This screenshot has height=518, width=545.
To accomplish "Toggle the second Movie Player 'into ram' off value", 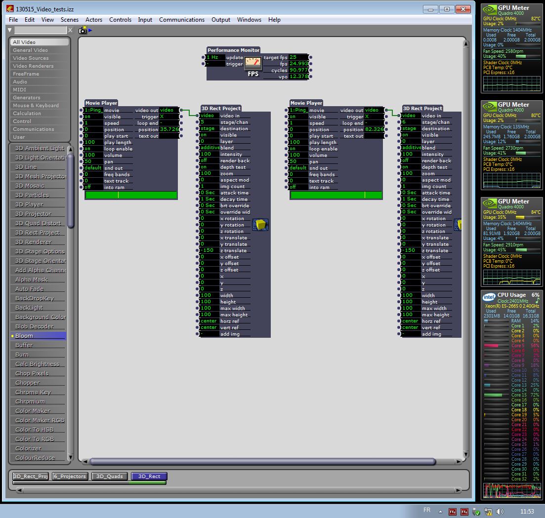I will point(298,187).
